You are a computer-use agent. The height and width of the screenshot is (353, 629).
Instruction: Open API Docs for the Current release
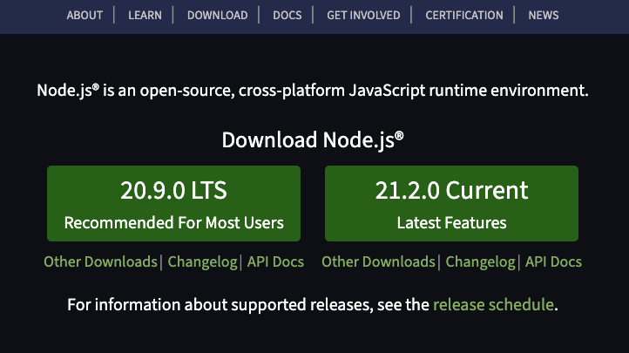553,262
